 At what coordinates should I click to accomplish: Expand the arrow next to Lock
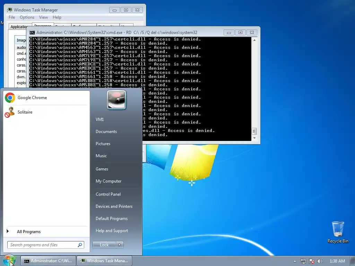tap(120, 245)
